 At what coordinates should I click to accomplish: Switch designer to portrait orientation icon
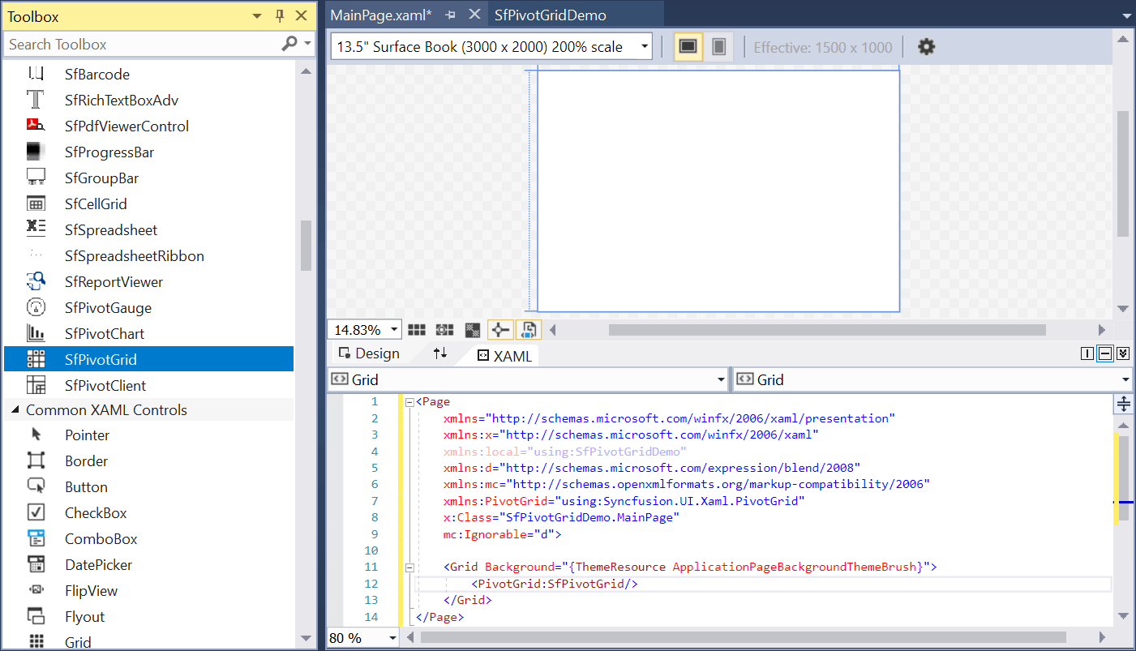pyautogui.click(x=718, y=47)
